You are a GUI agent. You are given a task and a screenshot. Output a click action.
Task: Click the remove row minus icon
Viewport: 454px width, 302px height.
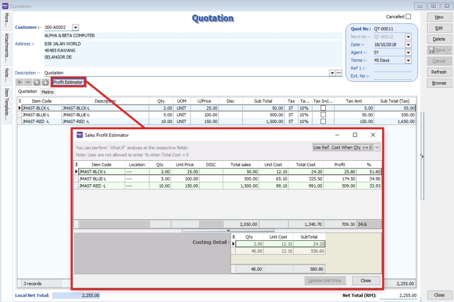click(28, 82)
